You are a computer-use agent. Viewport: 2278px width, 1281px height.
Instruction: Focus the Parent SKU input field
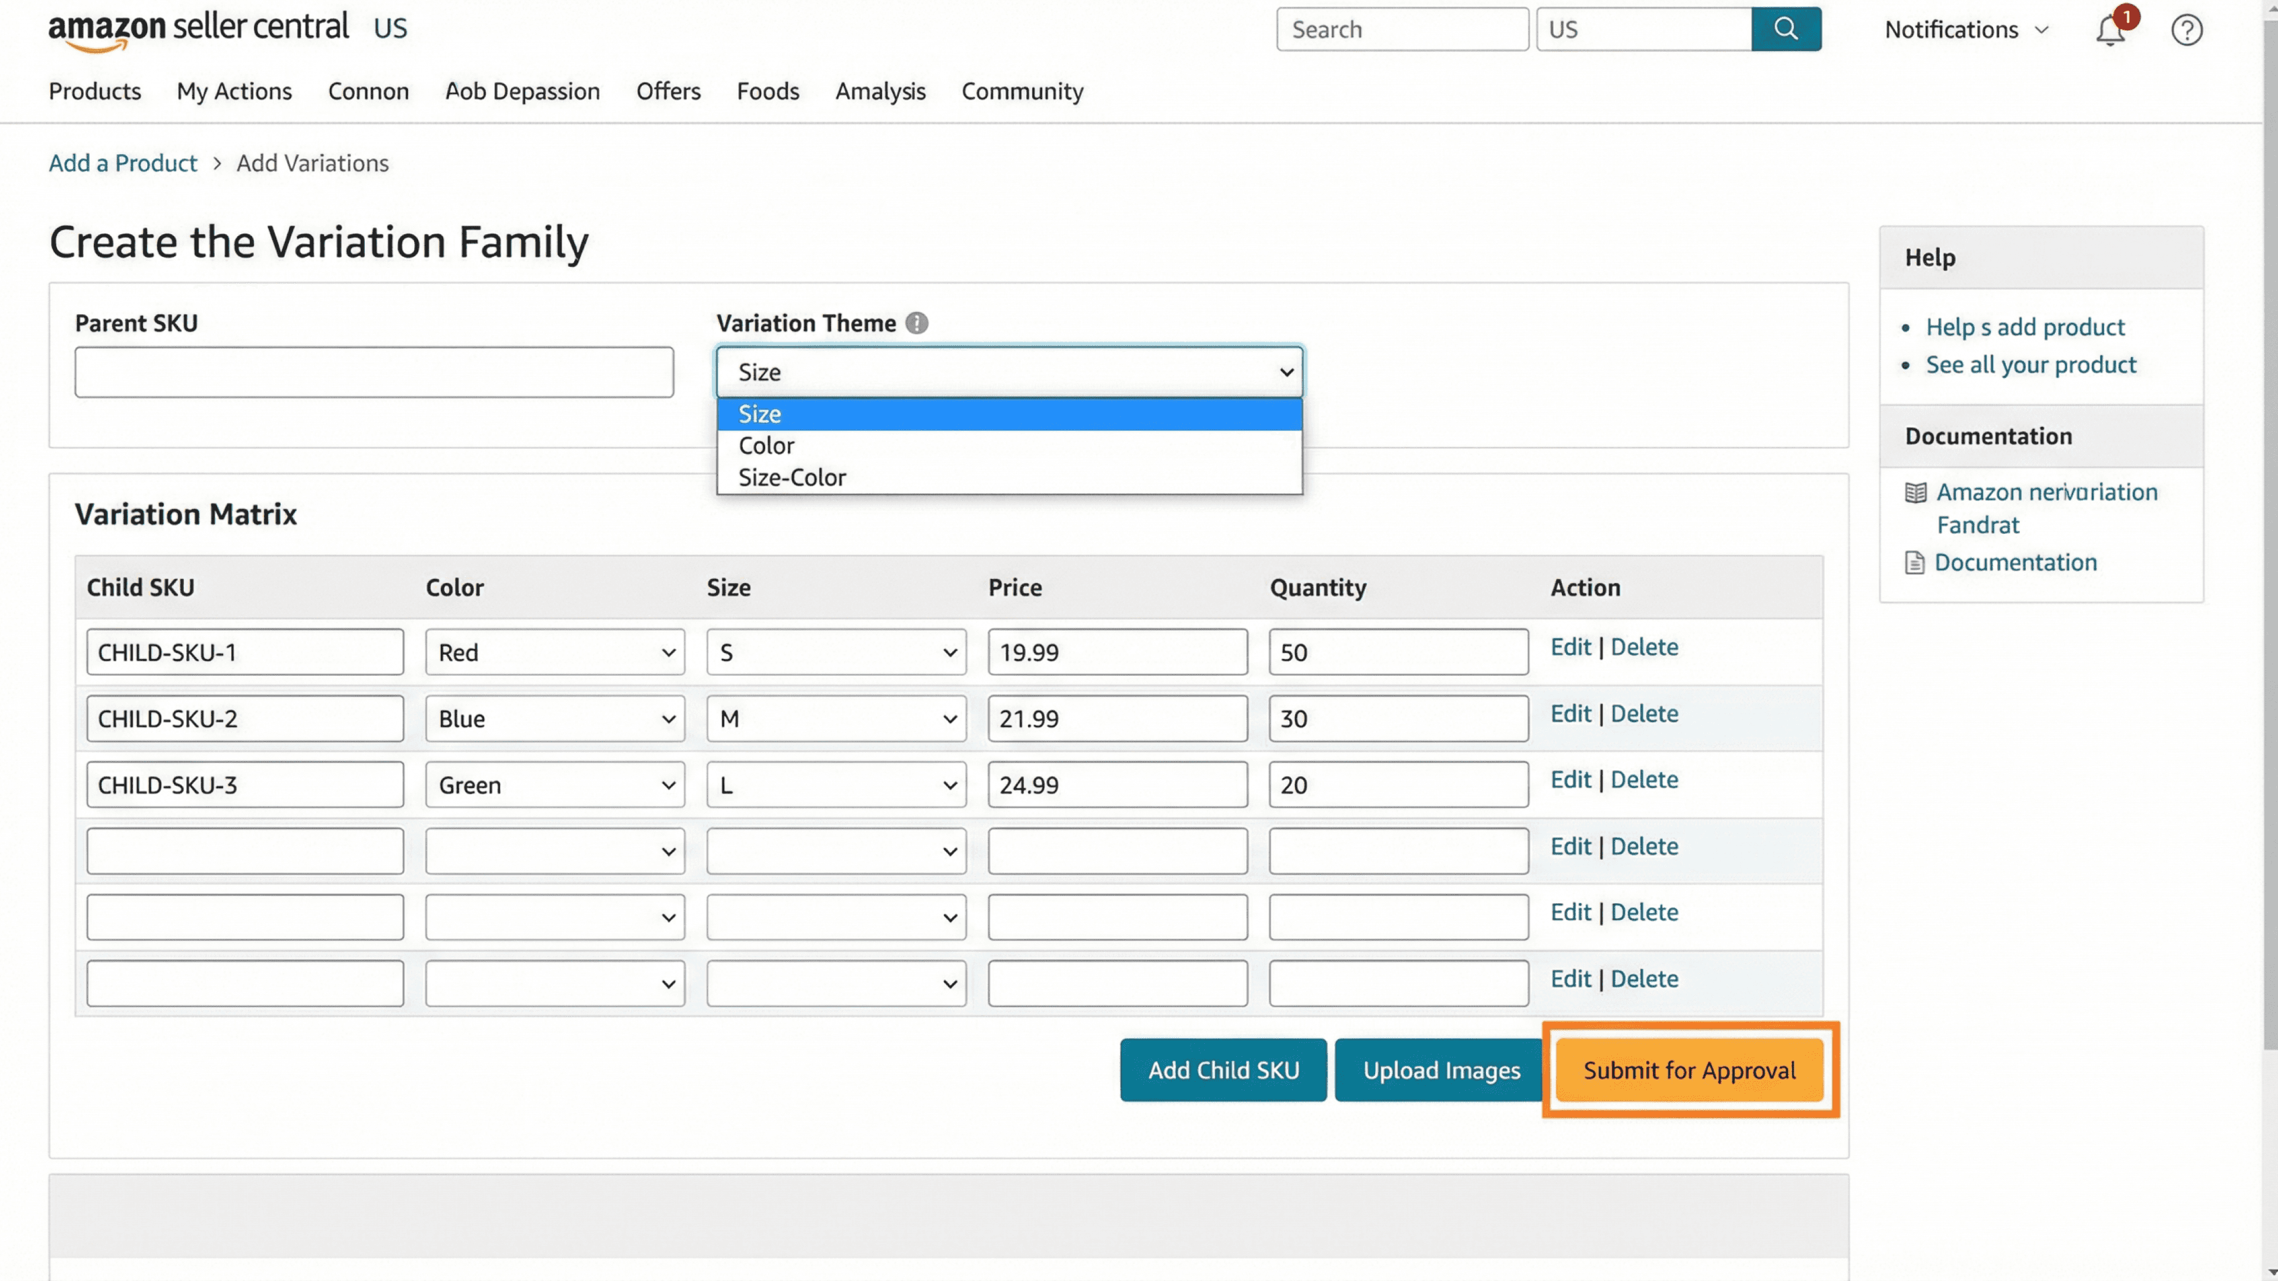(x=374, y=372)
